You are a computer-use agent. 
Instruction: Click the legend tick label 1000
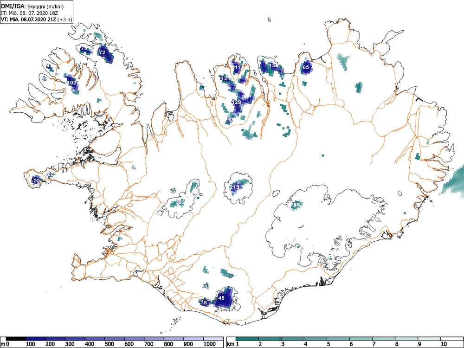coord(210,344)
